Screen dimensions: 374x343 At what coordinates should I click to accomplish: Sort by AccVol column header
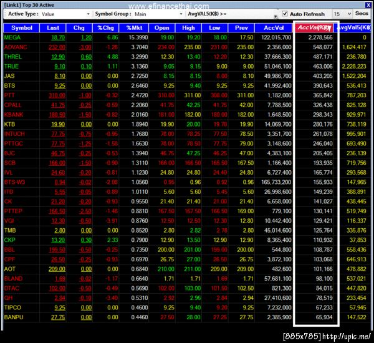click(x=274, y=28)
